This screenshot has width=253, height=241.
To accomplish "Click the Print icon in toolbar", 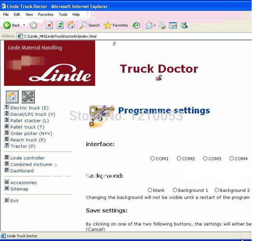I will [x=162, y=25].
